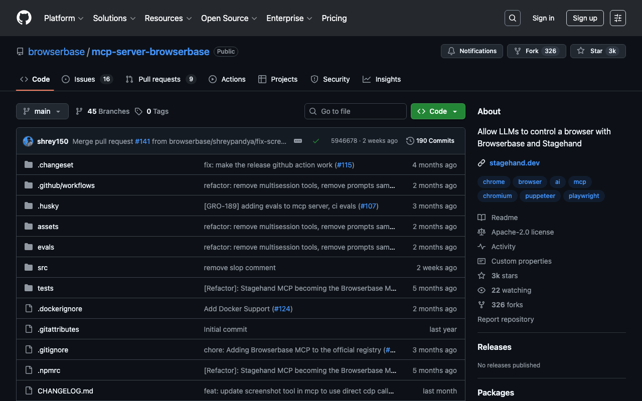This screenshot has height=401, width=642.
Task: Expand the green Code dropdown button
Action: point(437,111)
